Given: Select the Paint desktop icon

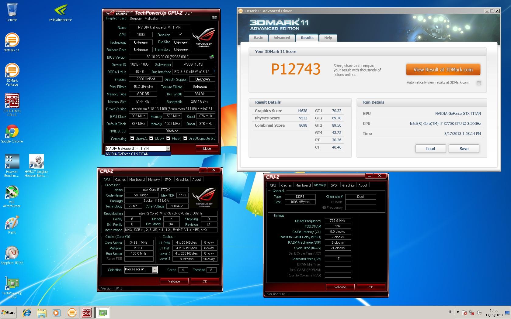Looking at the screenshot, I should pos(12,225).
